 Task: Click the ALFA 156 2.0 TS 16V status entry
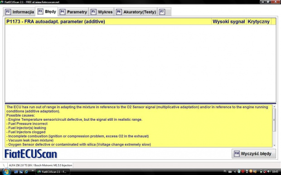(40, 166)
